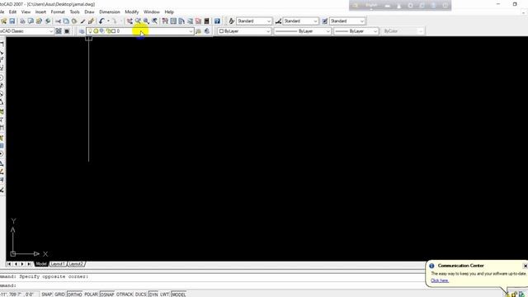
Task: Click the Copy icon in standard toolbar
Action: tap(66, 21)
